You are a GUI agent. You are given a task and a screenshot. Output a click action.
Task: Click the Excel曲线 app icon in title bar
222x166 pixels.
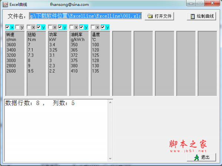click(5, 4)
